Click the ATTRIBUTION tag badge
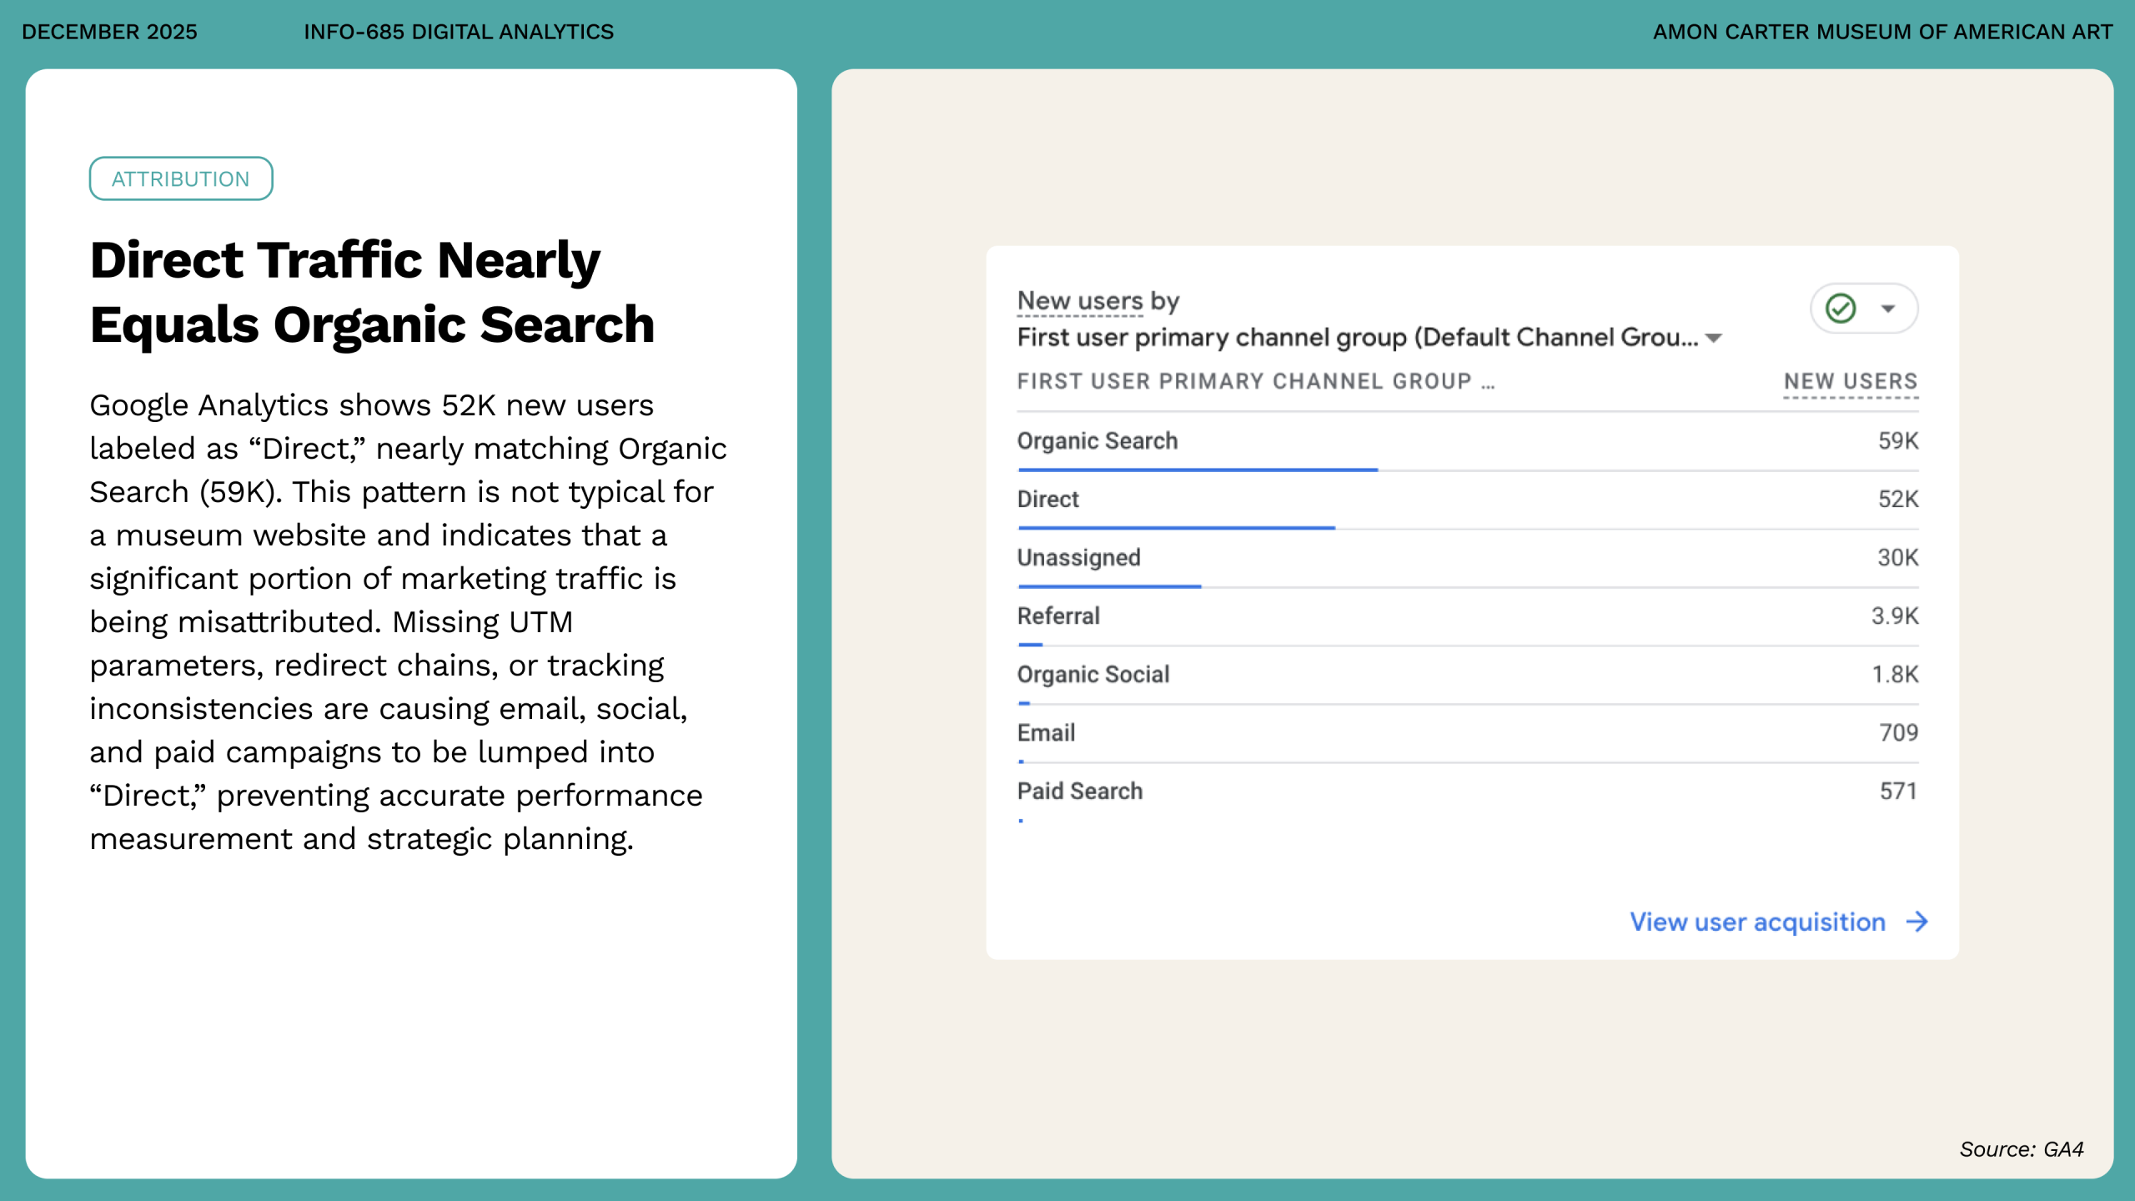The image size is (2135, 1201). [181, 178]
